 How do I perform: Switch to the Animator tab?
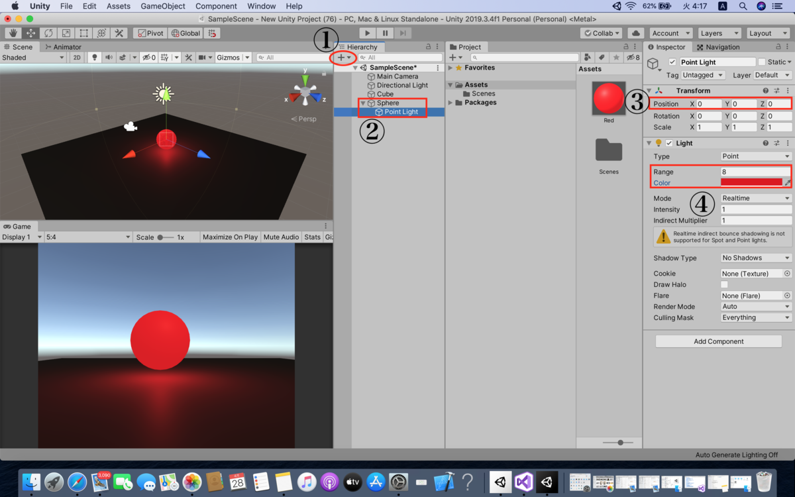click(63, 47)
